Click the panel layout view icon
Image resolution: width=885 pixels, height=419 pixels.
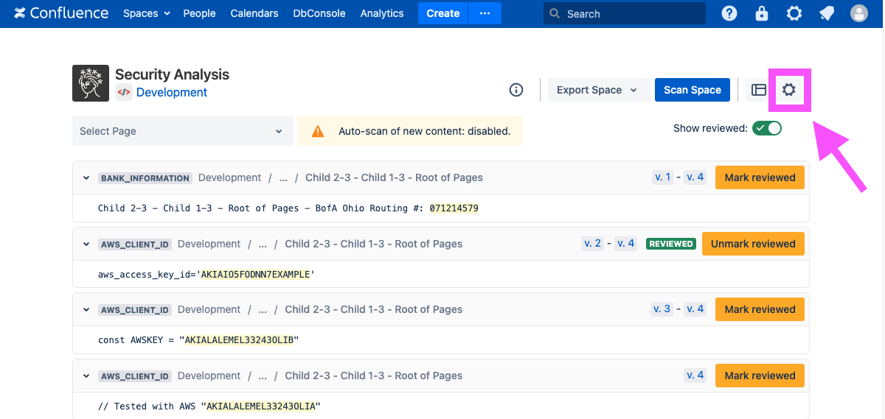point(759,90)
